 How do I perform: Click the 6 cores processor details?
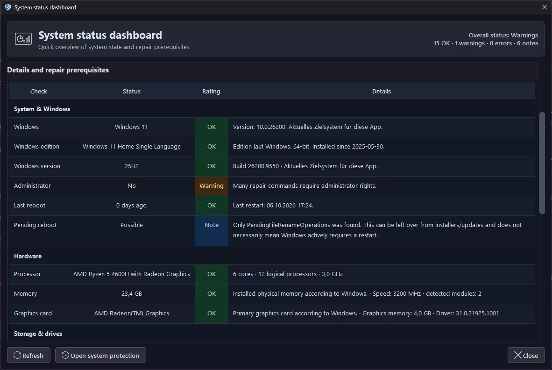288,274
